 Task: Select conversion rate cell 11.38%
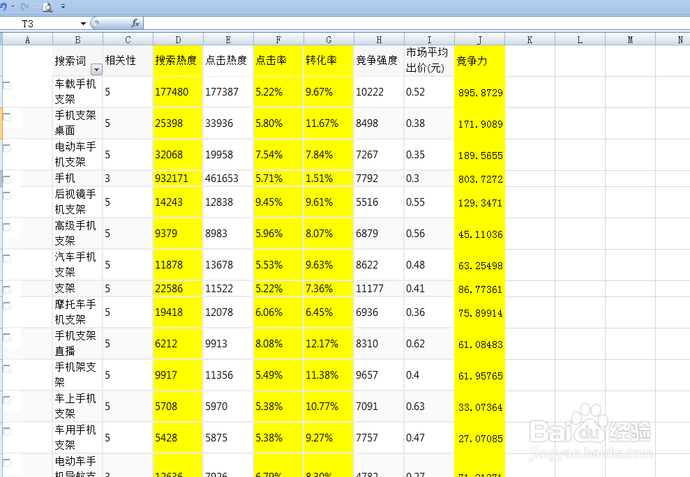[329, 375]
